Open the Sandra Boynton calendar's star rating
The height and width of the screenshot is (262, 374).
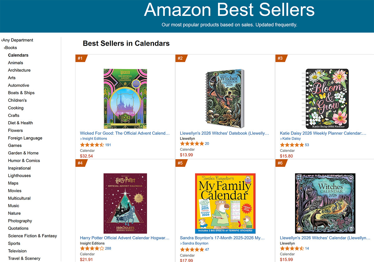click(x=192, y=250)
